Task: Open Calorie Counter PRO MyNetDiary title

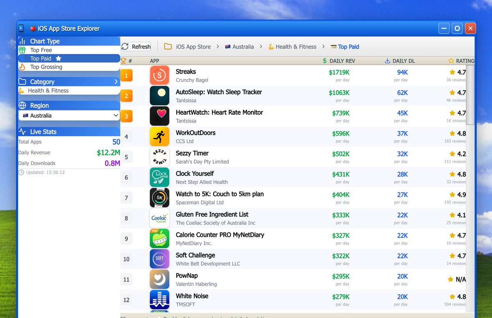Action: pyautogui.click(x=220, y=235)
